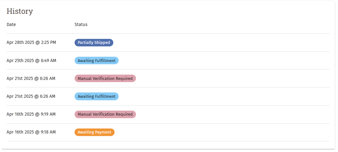Image resolution: width=338 pixels, height=152 pixels.
Task: Open Manual Verification Required badge from Apr 21st
Action: click(x=105, y=78)
